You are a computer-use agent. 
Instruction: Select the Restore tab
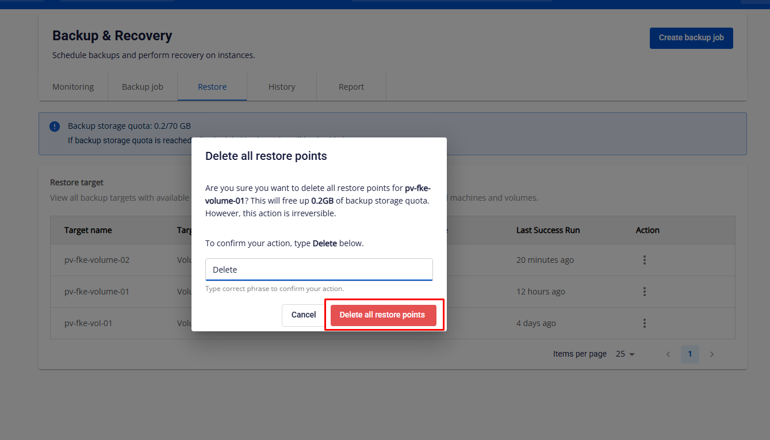point(212,87)
